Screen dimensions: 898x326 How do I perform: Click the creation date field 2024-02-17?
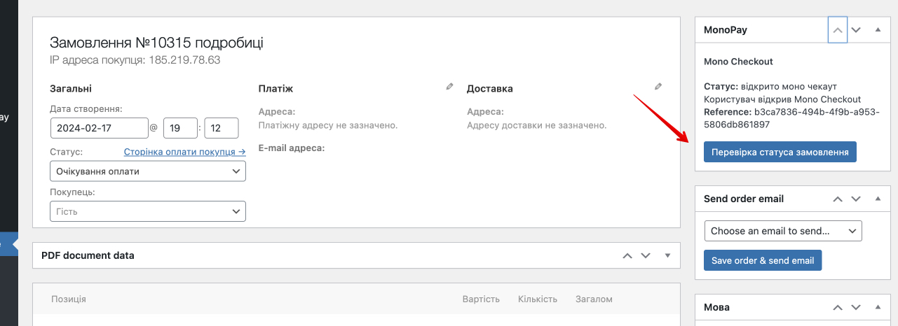click(x=99, y=128)
